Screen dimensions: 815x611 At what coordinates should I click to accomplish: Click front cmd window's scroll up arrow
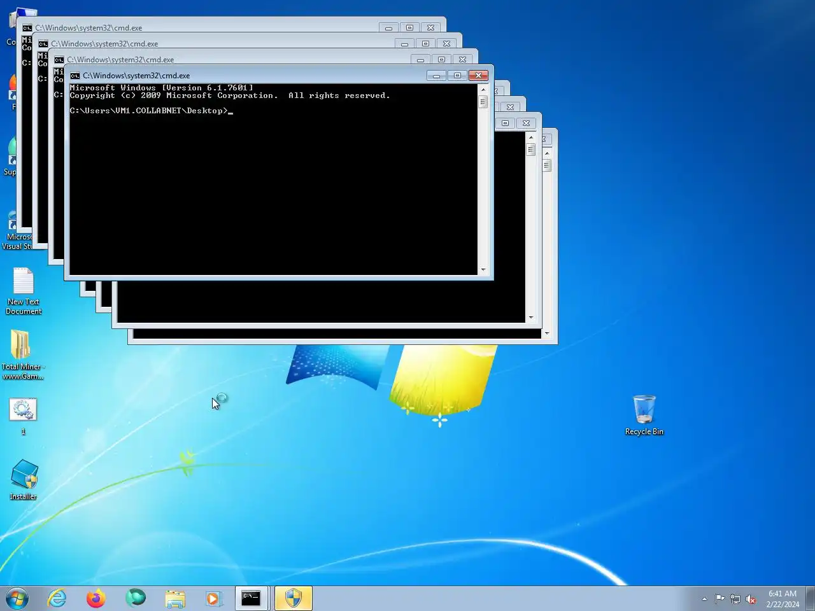(483, 89)
